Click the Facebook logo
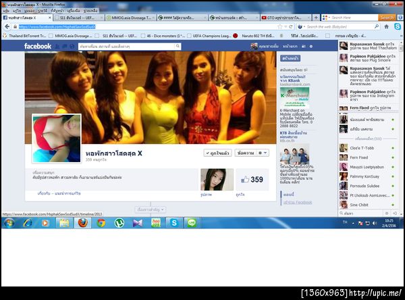 pyautogui.click(x=38, y=47)
